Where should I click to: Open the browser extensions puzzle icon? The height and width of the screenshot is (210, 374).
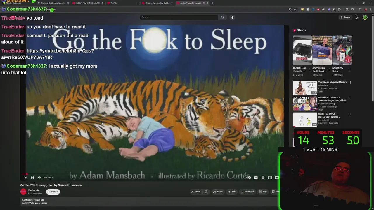click(339, 9)
